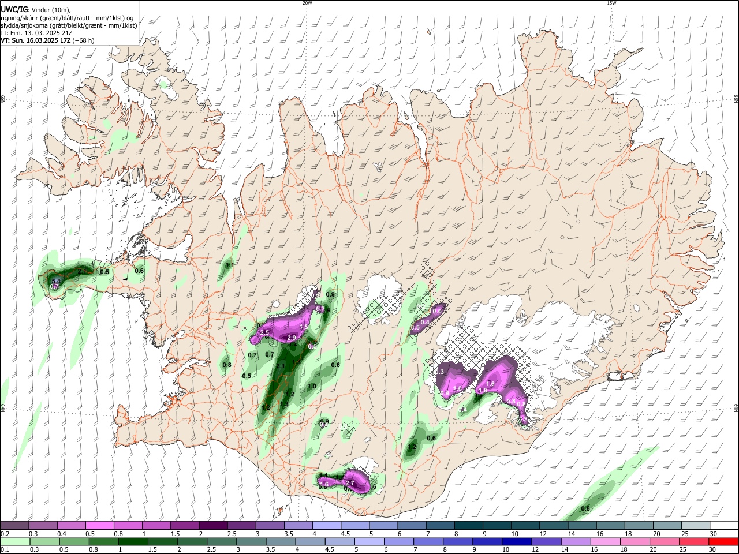The height and width of the screenshot is (554, 739).
Task: Pick the 25–30 red swatch in lower rain legend
Action: tap(693, 541)
